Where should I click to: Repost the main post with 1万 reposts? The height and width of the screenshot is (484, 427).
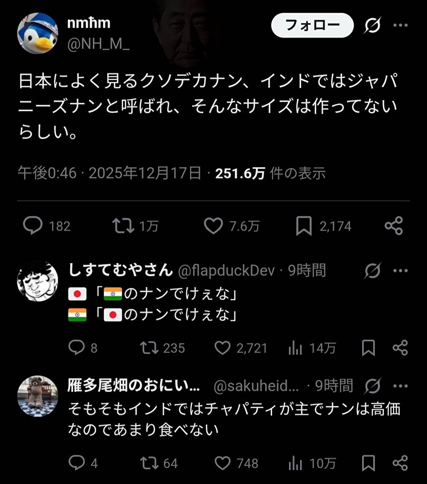[123, 226]
